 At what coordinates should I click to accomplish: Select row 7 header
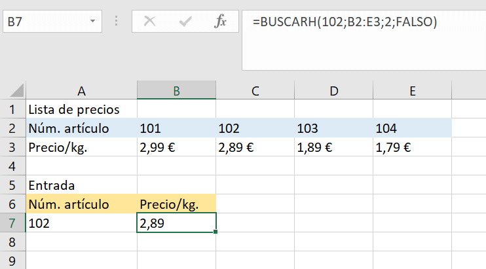(12, 223)
